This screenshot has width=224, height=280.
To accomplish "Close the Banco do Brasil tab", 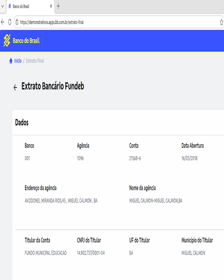I will coord(51,6).
